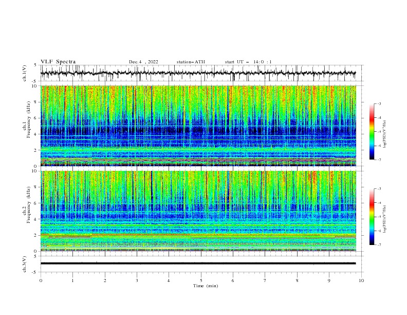This screenshot has width=407, height=315.
Task: Click the '0' tick on the time axis
Action: (x=41, y=281)
